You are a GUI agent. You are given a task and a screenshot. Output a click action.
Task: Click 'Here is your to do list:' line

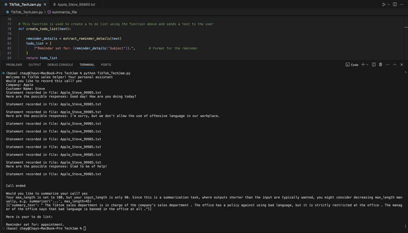[29, 217]
